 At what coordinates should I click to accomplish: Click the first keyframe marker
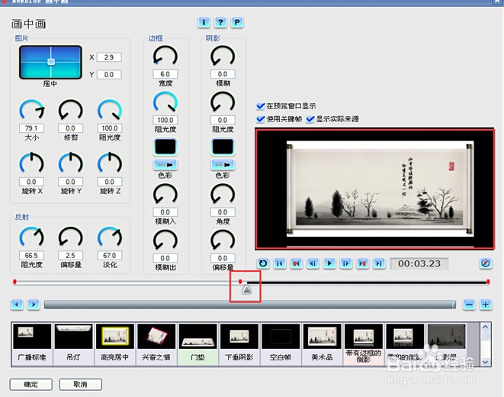[x=14, y=282]
